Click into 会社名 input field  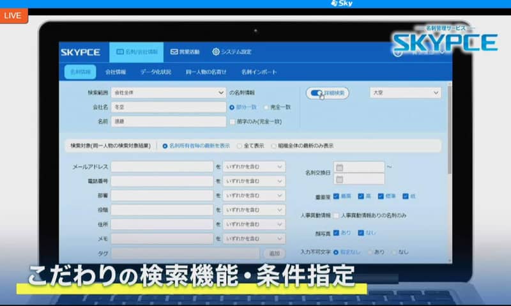point(169,107)
